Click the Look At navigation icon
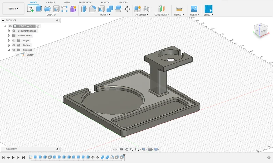Screen dimensions: 273x163 (x=121, y=149)
